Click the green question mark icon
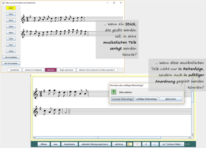 point(114,92)
